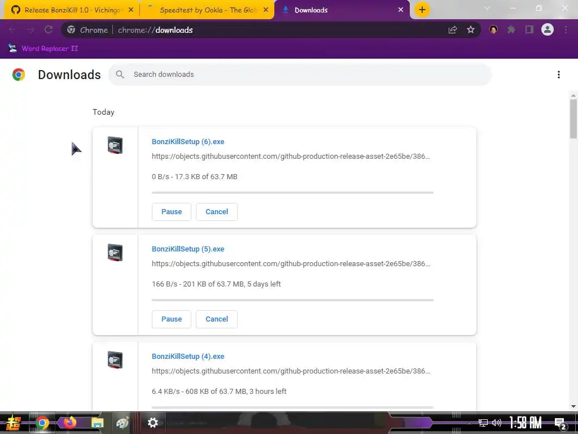Screen dimensions: 578x434
Task: Open the network tray icon
Action: (483, 423)
